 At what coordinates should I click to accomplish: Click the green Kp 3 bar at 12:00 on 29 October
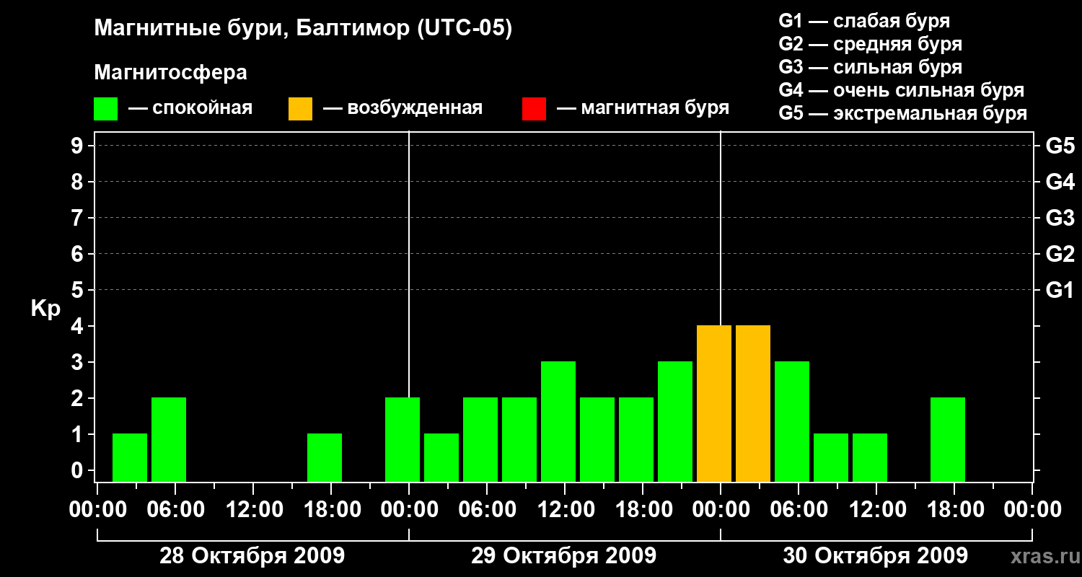558,422
